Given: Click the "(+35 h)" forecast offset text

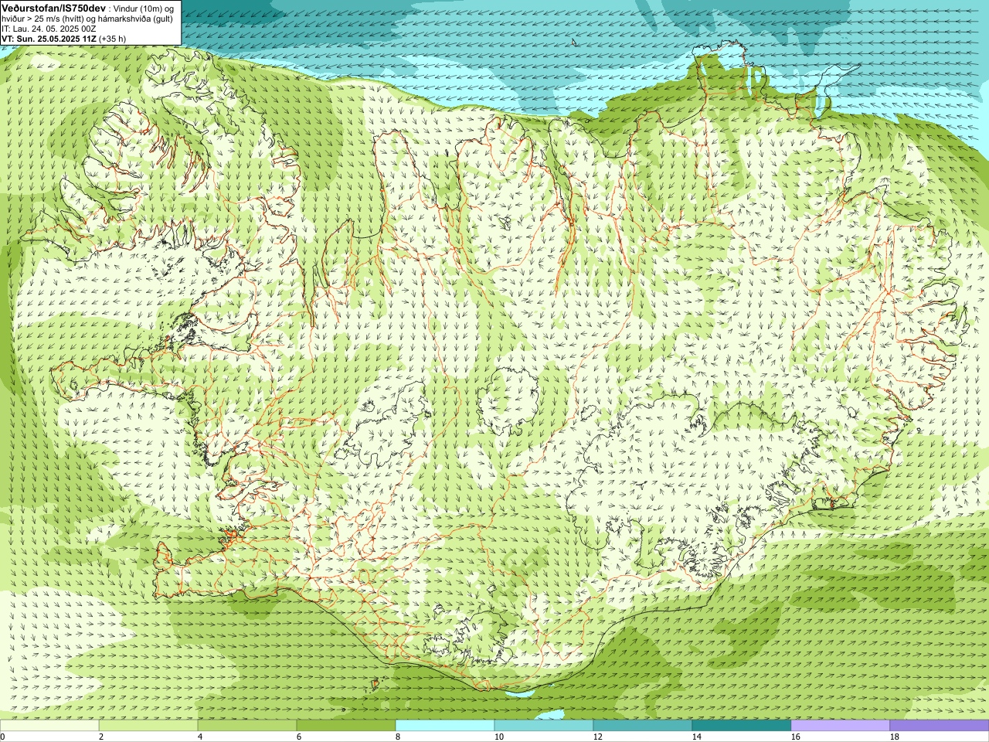Looking at the screenshot, I should (113, 39).
